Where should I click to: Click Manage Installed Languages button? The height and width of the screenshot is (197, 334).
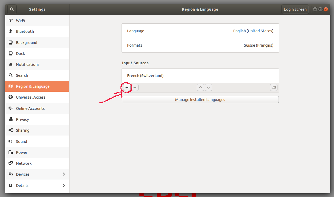[x=200, y=100]
